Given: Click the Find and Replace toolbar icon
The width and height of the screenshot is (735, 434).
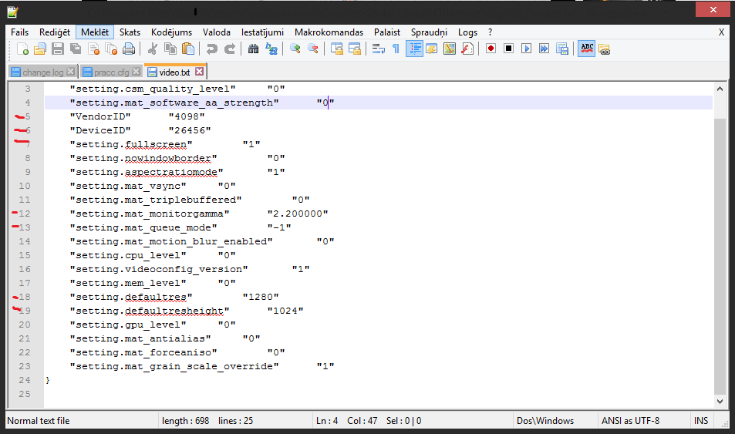Looking at the screenshot, I should point(271,49).
